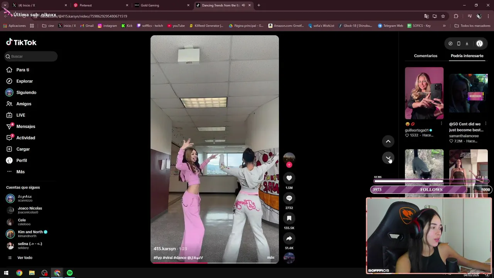Switch to the Comentarios tab
Screen dimensions: 494x278
[426, 56]
